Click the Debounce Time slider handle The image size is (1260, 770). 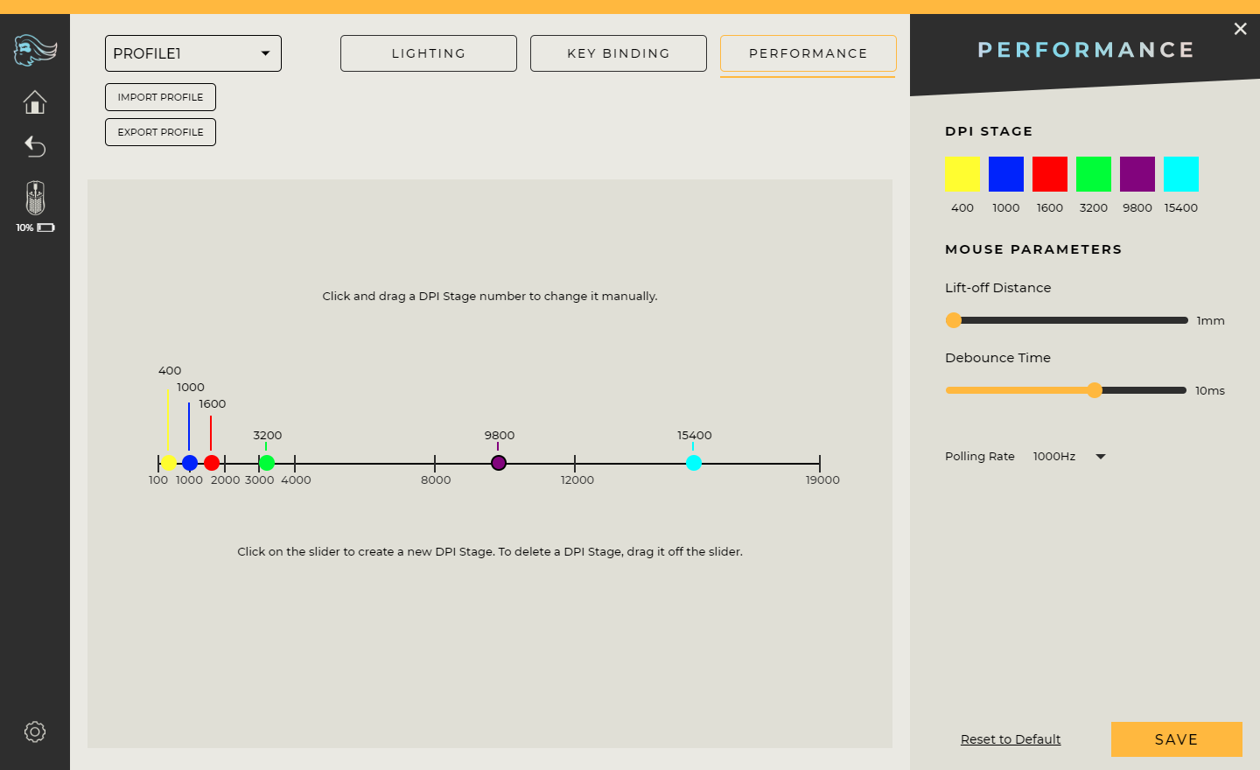click(x=1095, y=390)
